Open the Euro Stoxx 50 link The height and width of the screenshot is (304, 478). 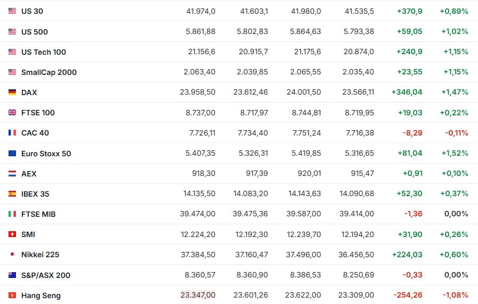(x=46, y=154)
